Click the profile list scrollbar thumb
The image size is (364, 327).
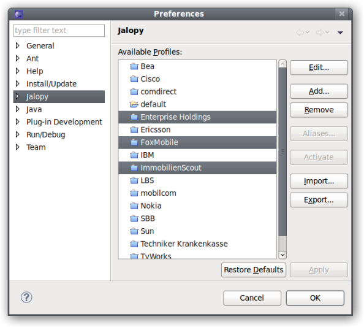click(282, 152)
